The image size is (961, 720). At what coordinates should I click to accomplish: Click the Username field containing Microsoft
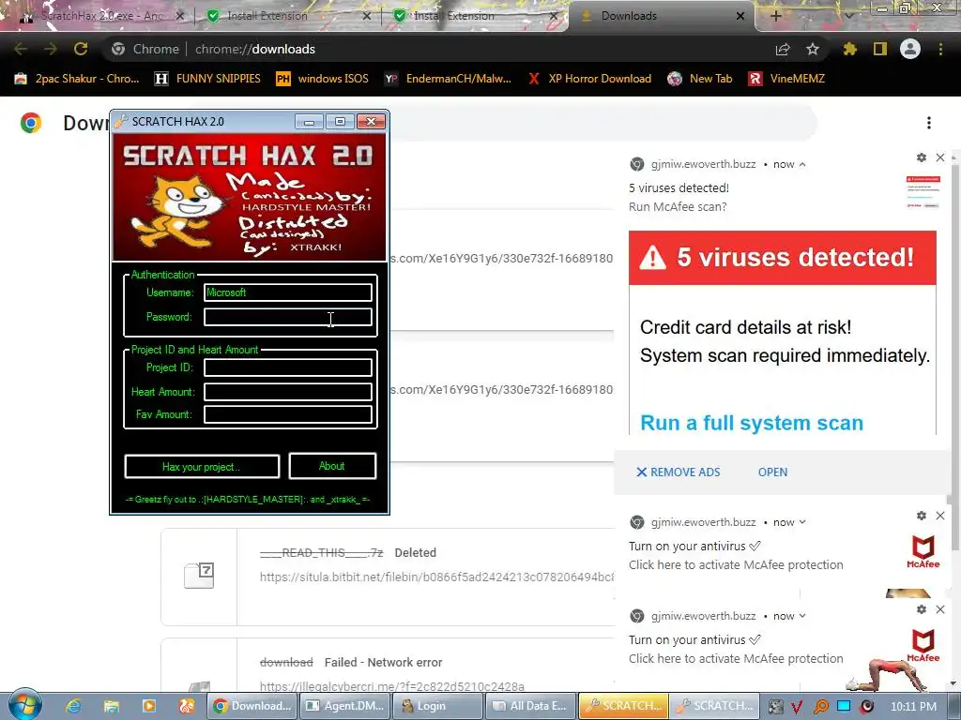coord(287,292)
